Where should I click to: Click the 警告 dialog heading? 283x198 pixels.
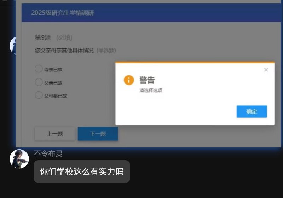147,80
